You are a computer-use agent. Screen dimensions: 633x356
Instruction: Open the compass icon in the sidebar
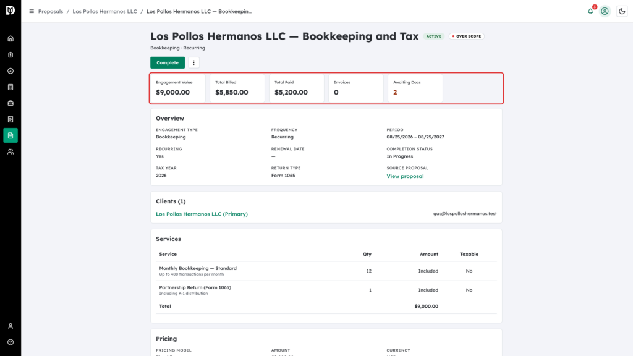tap(11, 71)
